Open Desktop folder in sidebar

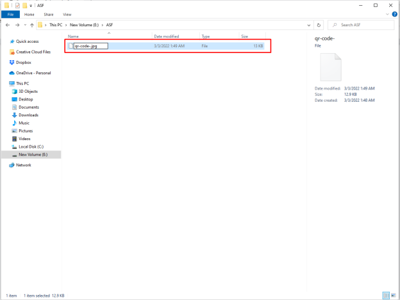coord(26,99)
